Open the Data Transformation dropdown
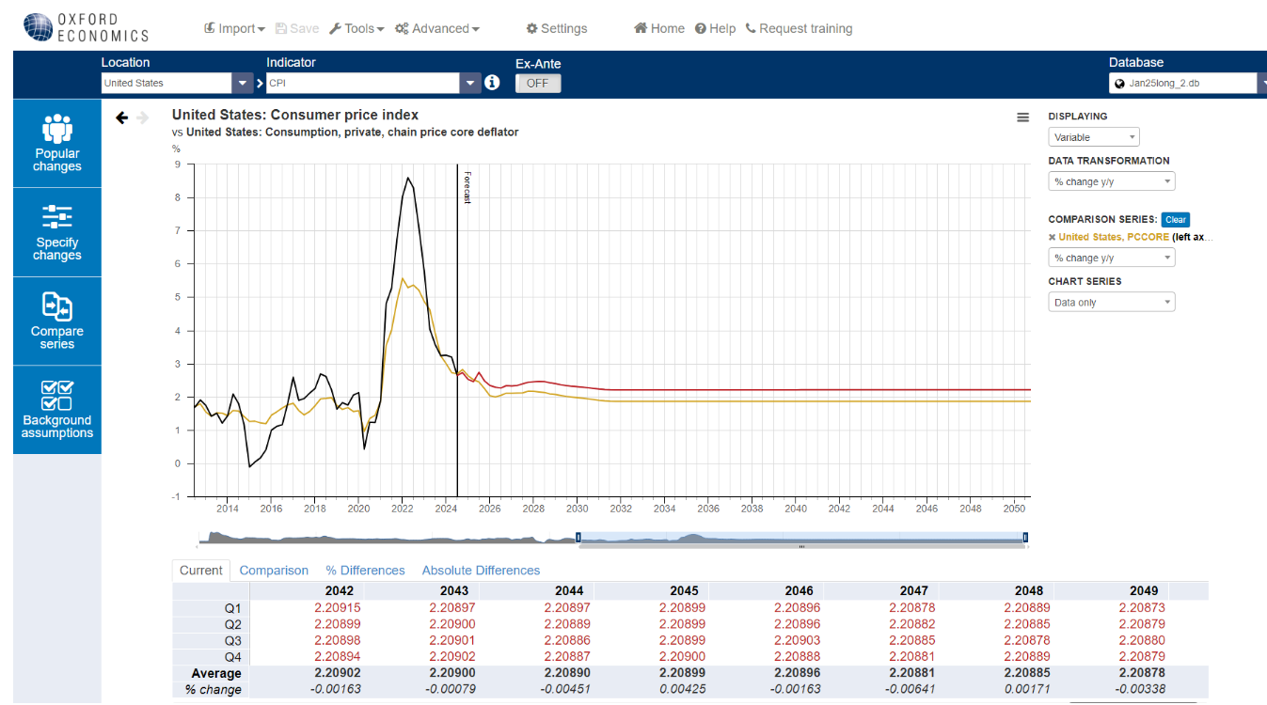 [x=1111, y=182]
